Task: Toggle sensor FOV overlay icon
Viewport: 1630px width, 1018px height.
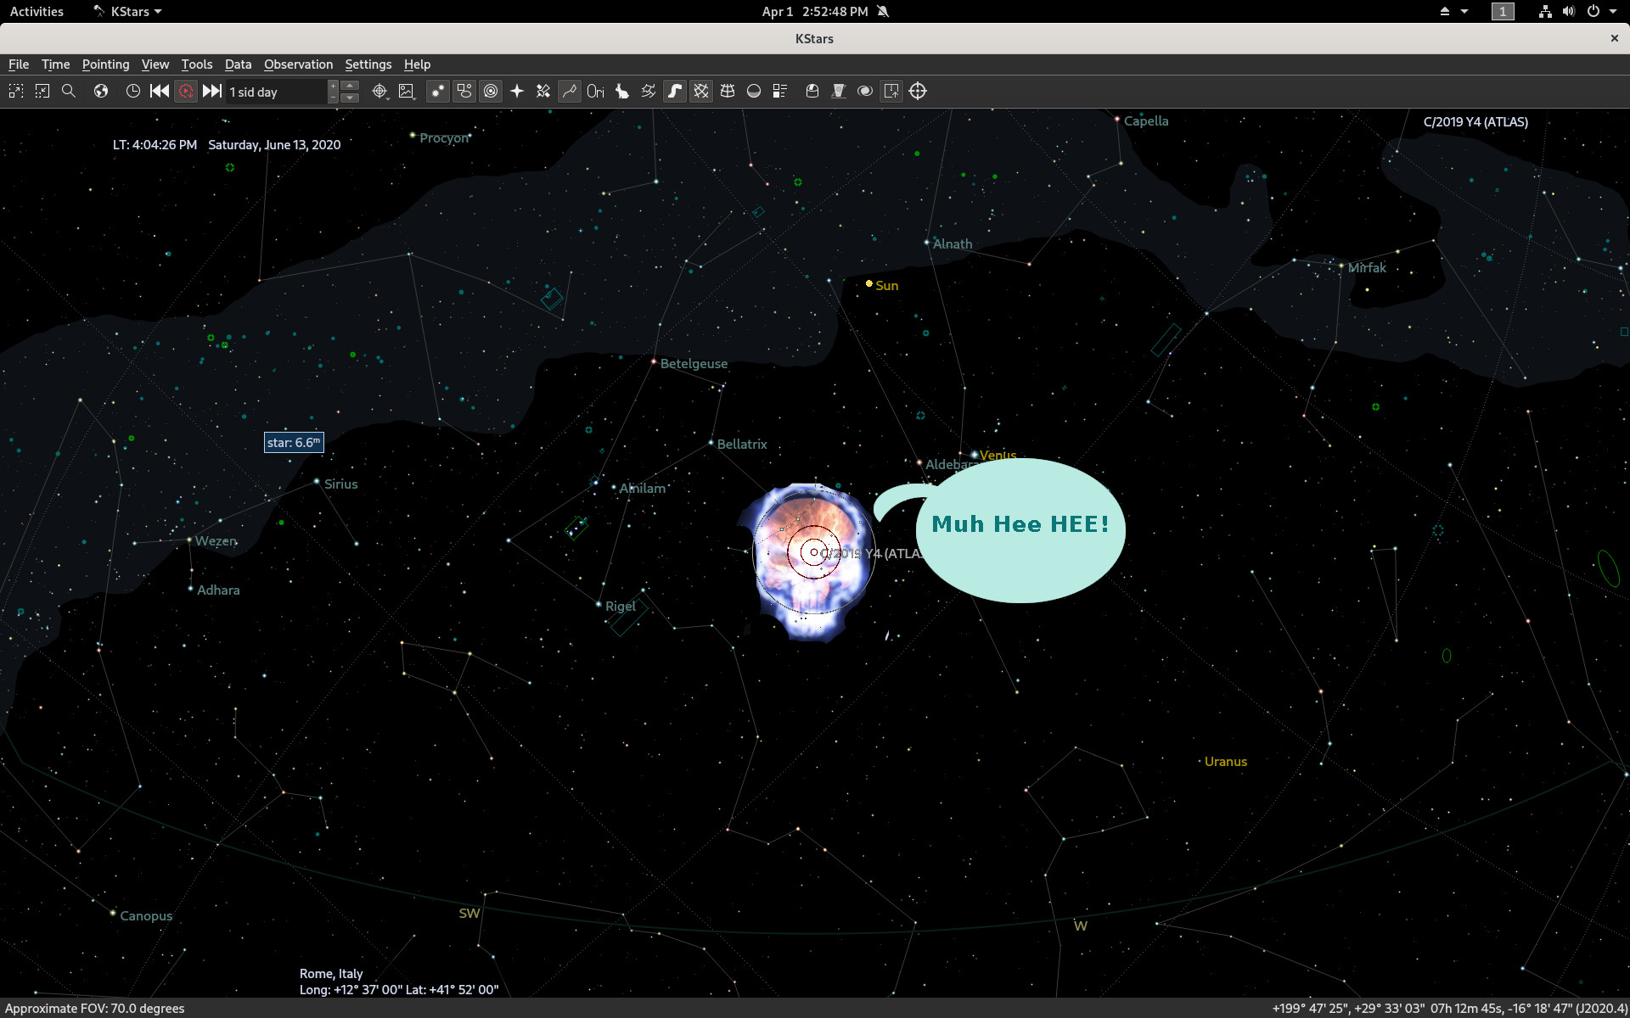Action: point(891,91)
